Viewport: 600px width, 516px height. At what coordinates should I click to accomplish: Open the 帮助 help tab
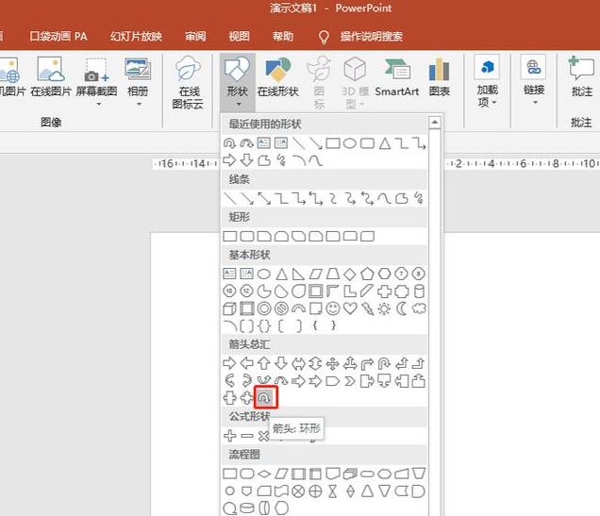click(x=283, y=37)
